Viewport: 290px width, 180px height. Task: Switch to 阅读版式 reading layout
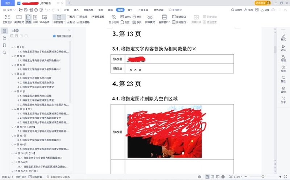click(x=19, y=19)
